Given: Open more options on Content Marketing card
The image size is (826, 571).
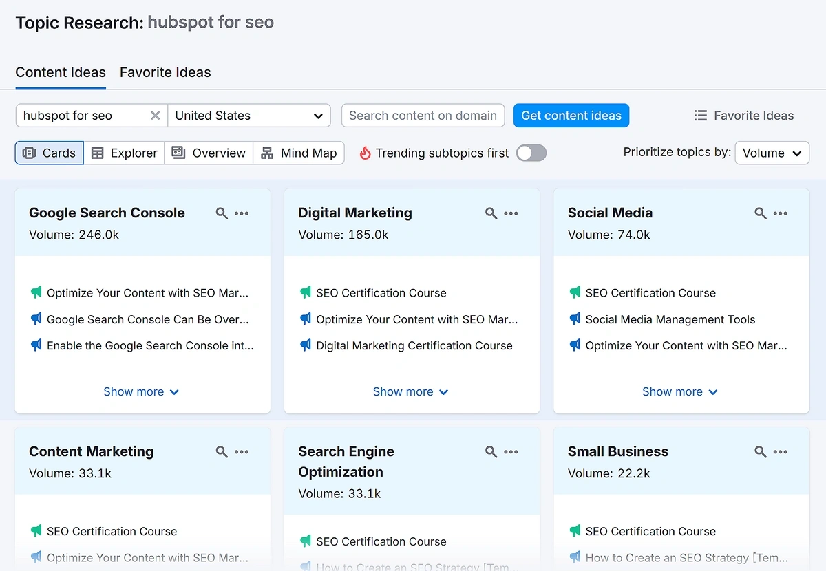Looking at the screenshot, I should coord(242,452).
